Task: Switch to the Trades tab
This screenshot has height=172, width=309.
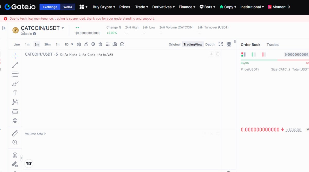Action: 272,45
